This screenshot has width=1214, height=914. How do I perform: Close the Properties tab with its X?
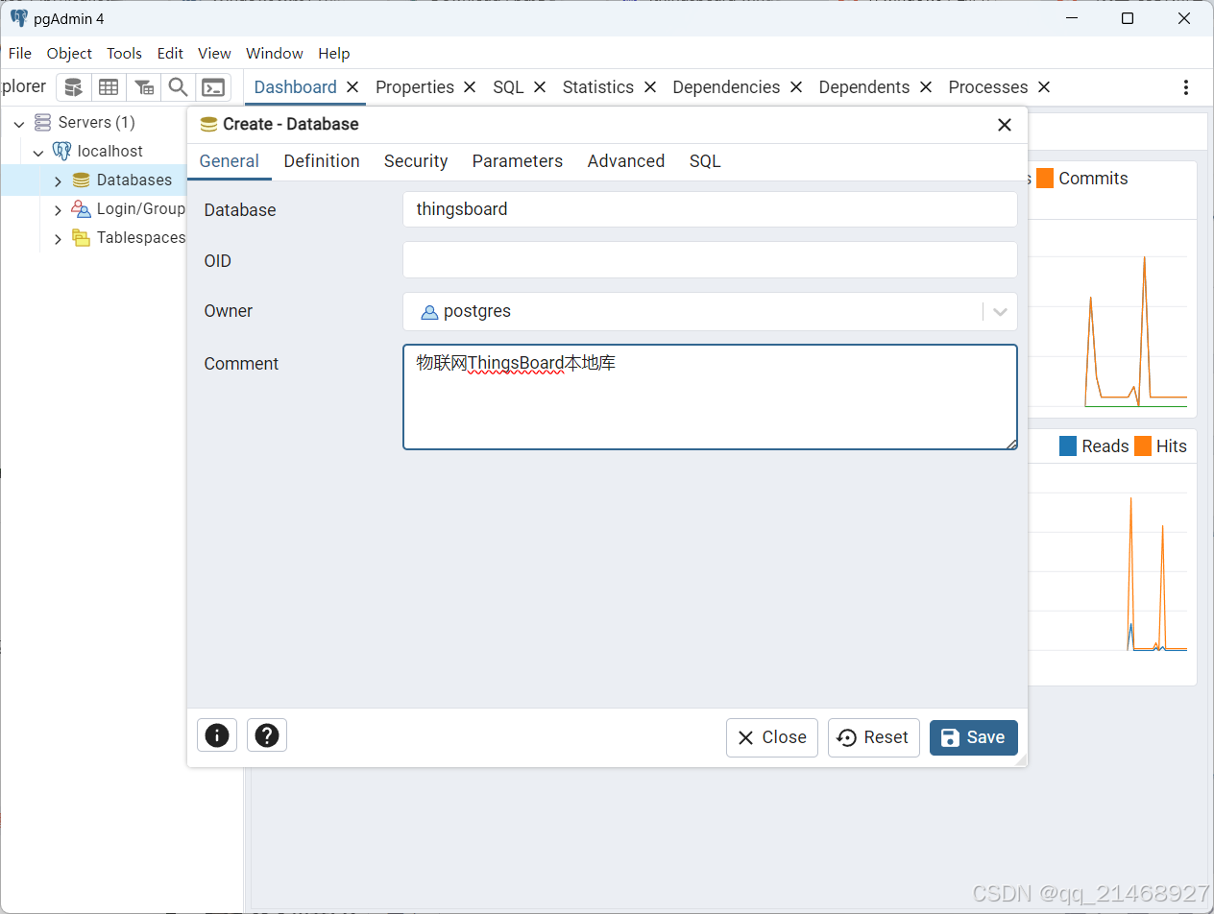[470, 87]
